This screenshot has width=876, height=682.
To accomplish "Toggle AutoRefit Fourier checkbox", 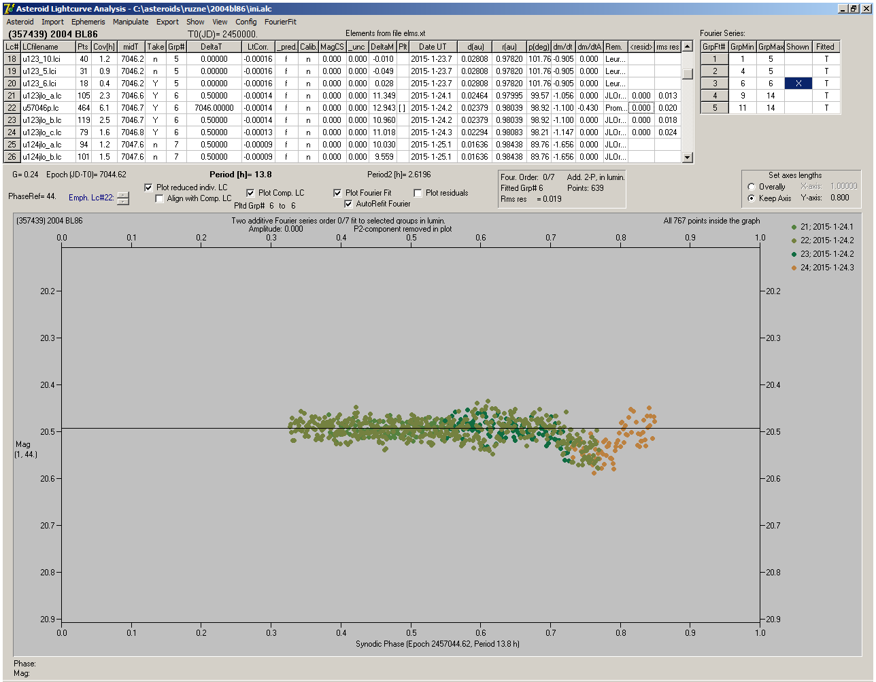I will click(350, 204).
